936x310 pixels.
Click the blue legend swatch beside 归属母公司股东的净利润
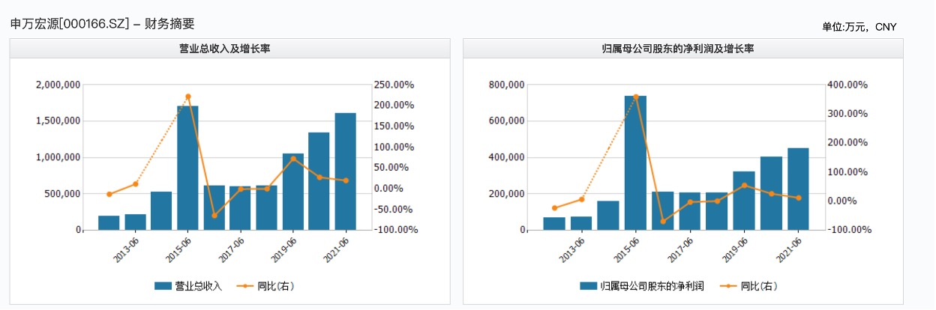tap(589, 285)
